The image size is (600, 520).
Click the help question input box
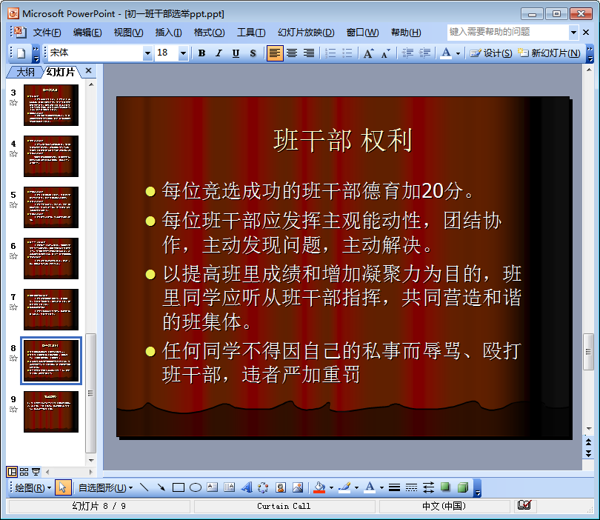coord(508,32)
